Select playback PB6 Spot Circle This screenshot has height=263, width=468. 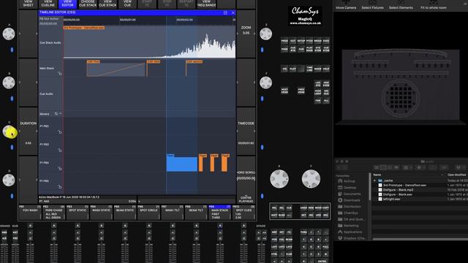[x=148, y=213]
